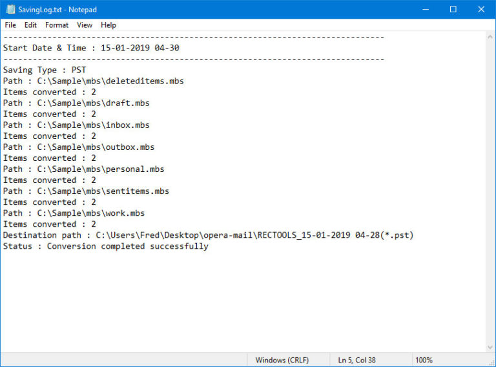
Task: Click the scrollbar down arrow
Action: pos(490,347)
